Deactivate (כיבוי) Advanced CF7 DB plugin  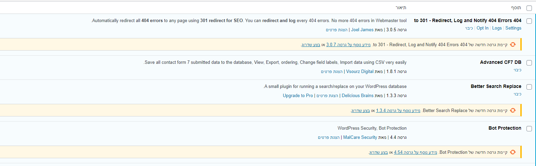(x=518, y=70)
